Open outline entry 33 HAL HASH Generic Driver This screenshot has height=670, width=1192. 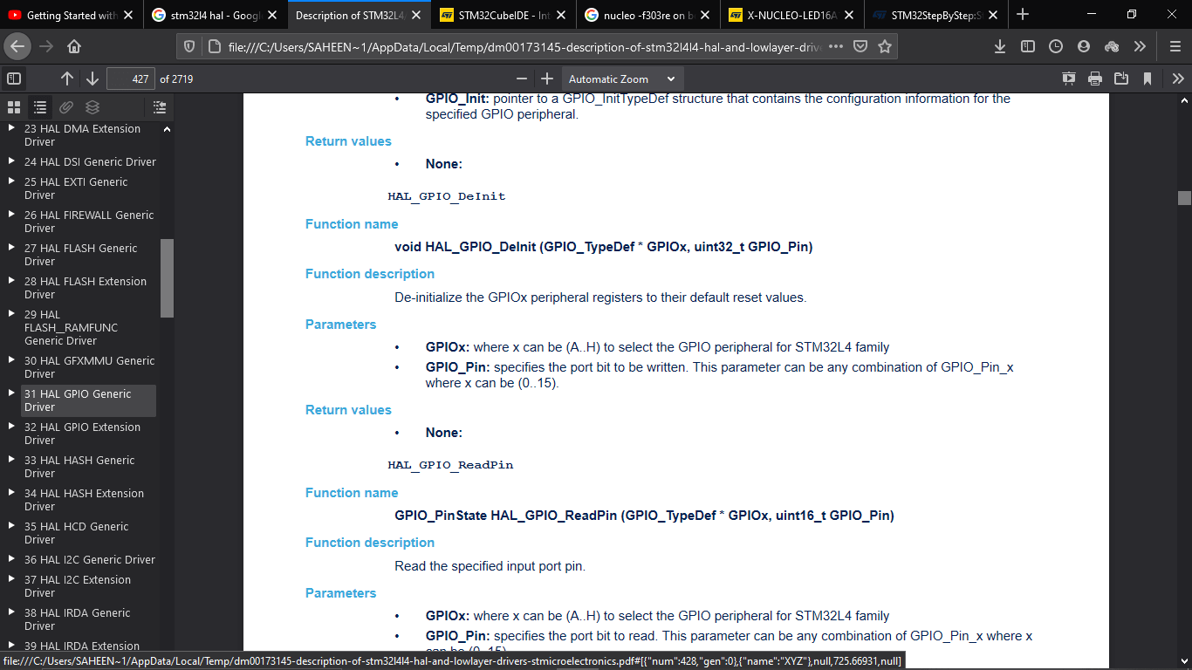[79, 467]
